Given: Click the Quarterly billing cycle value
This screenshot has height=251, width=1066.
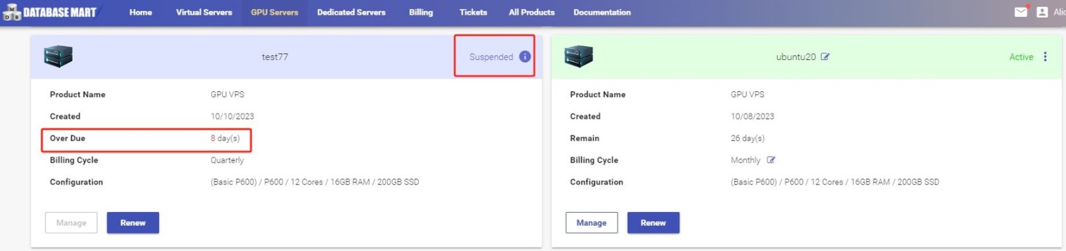Looking at the screenshot, I should point(227,160).
